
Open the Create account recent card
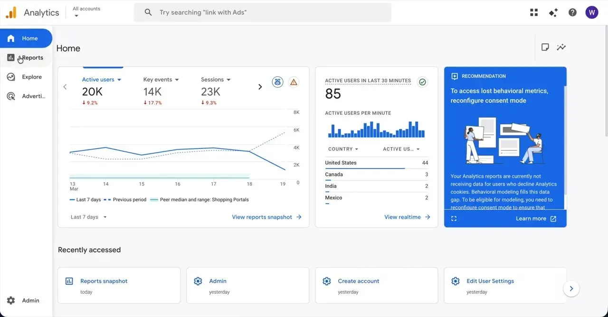[377, 285]
